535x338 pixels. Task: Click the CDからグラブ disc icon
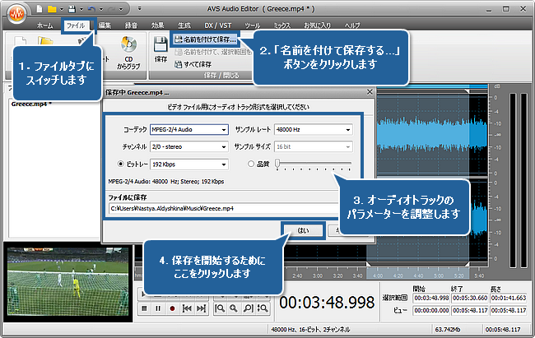(128, 44)
